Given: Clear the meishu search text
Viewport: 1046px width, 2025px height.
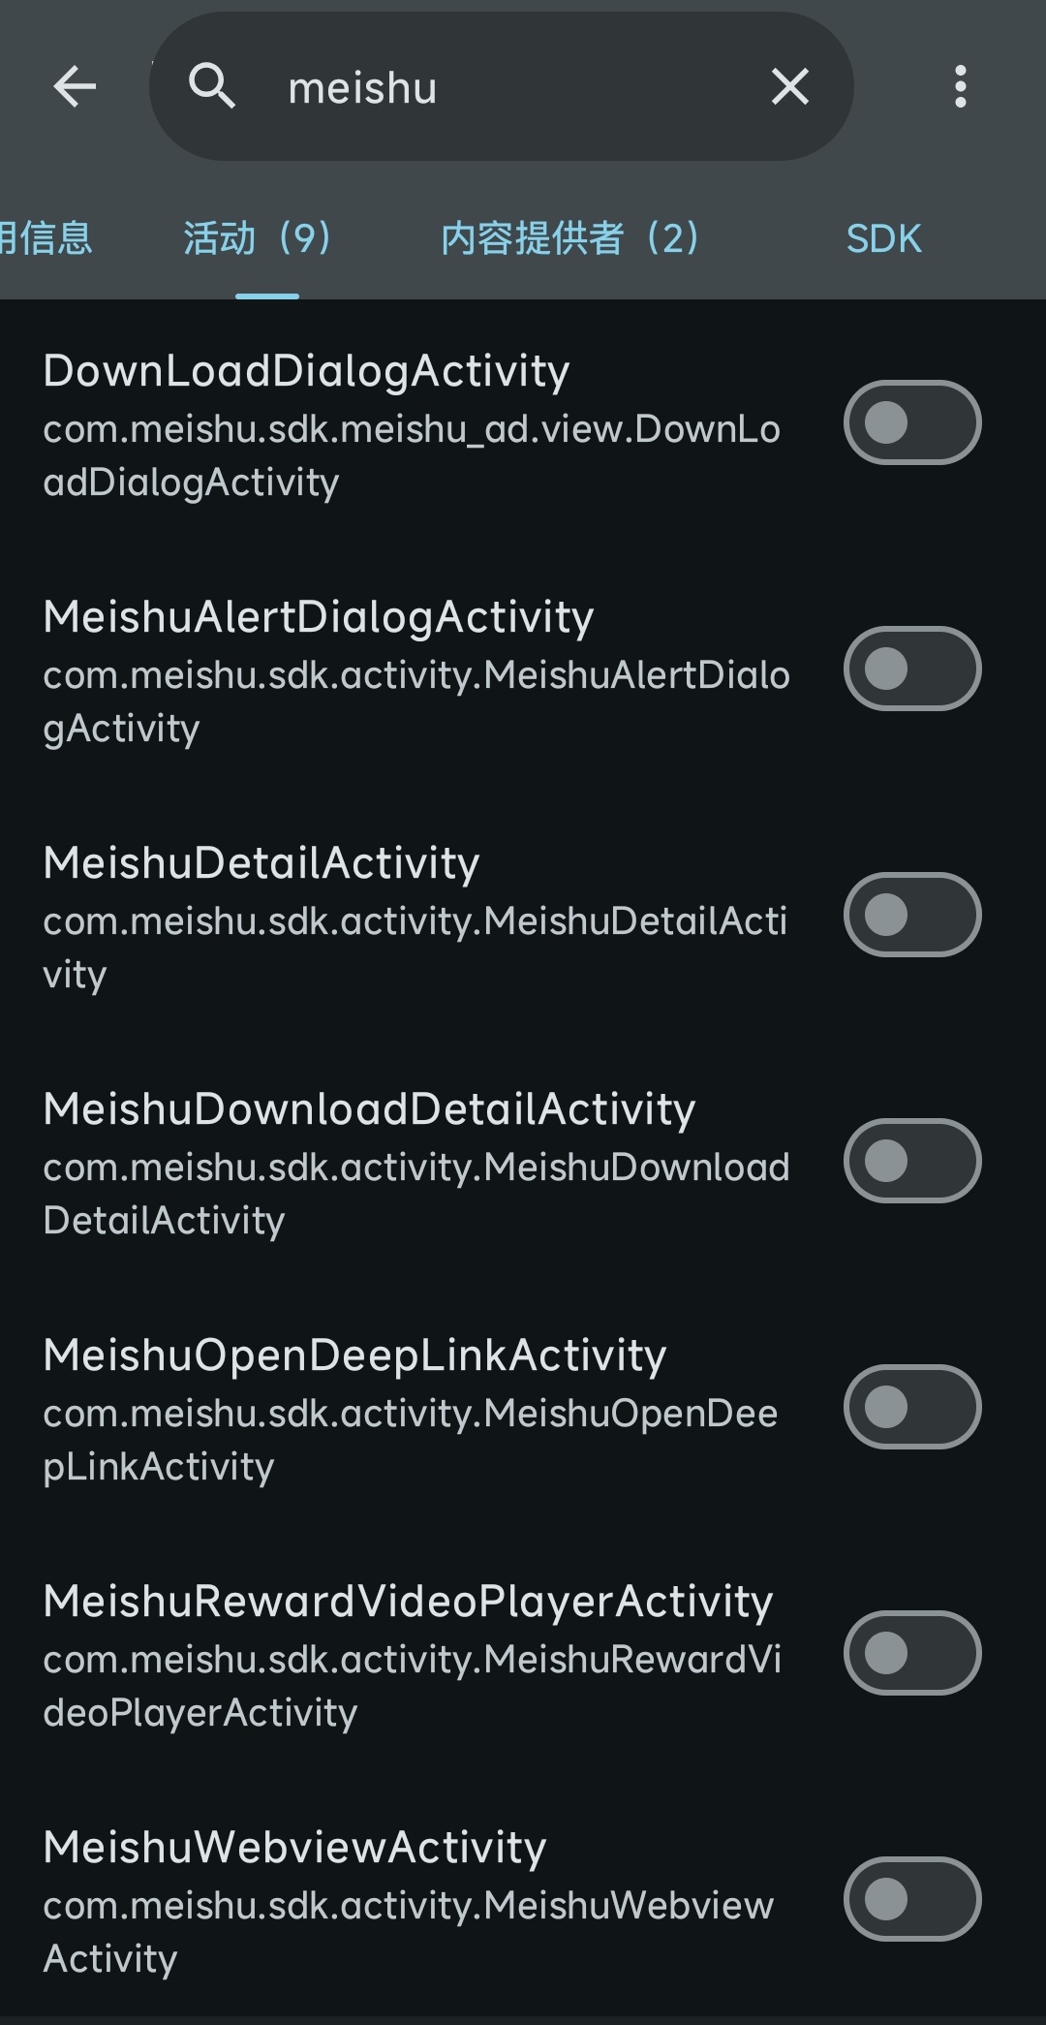Looking at the screenshot, I should click(790, 87).
